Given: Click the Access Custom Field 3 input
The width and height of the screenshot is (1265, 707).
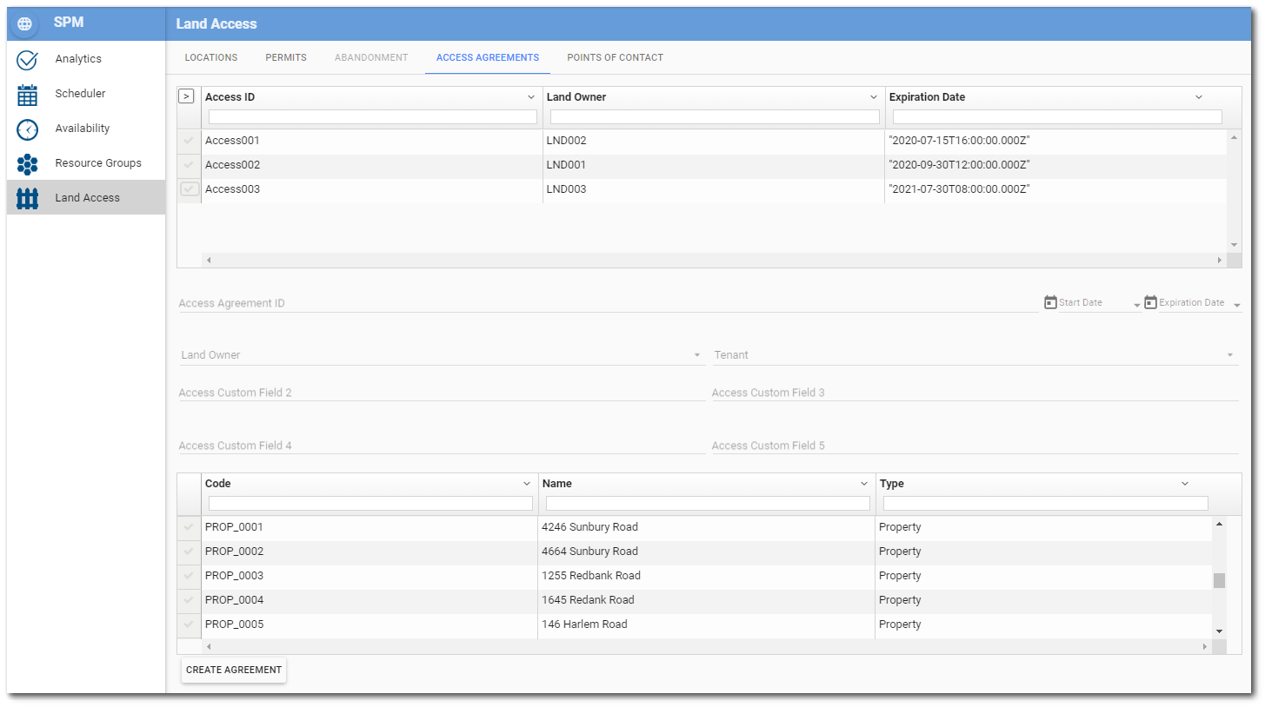Looking at the screenshot, I should point(975,393).
